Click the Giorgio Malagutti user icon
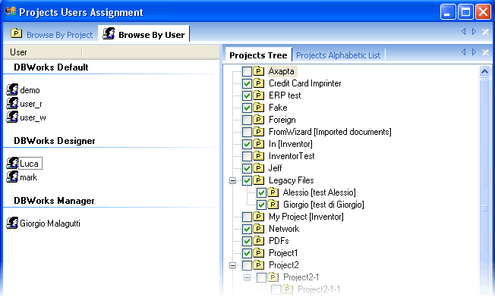 coord(13,223)
